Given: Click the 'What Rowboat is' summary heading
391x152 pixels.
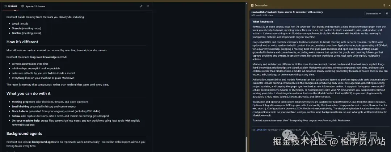Looking at the screenshot, I should point(262,22).
